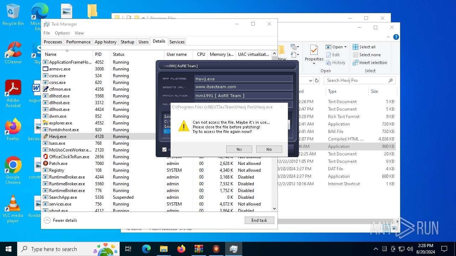
Task: Click the End task button
Action: click(x=259, y=220)
